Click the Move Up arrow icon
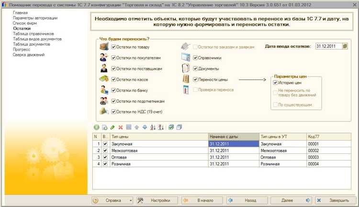This screenshot has width=359, height=207. coord(136,127)
